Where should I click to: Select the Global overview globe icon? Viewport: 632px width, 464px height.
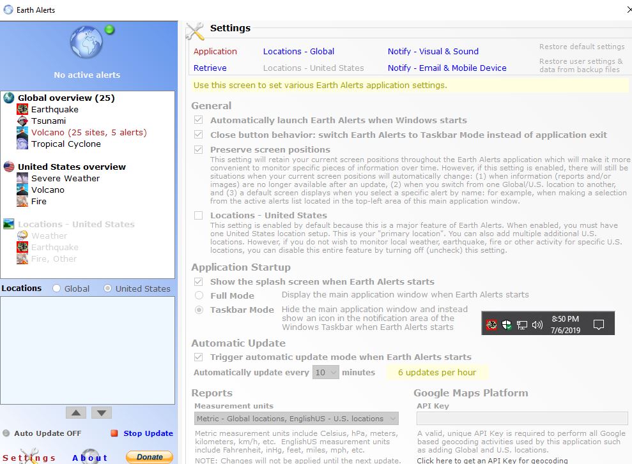point(9,98)
